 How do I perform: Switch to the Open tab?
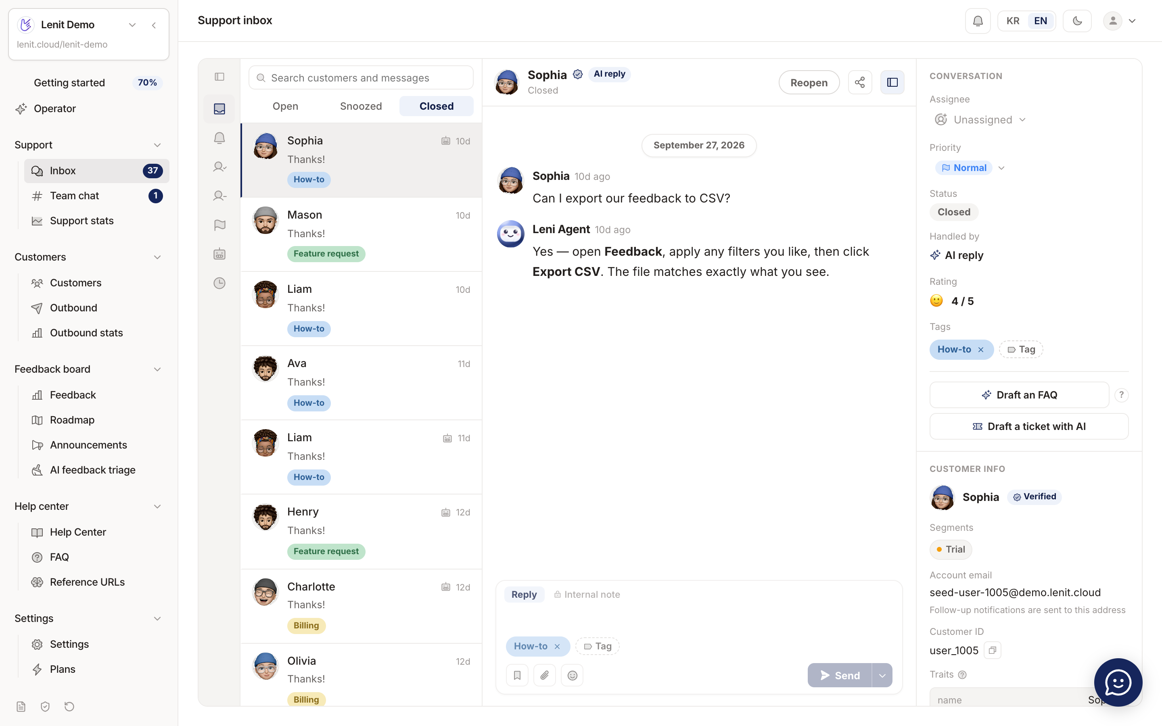285,106
